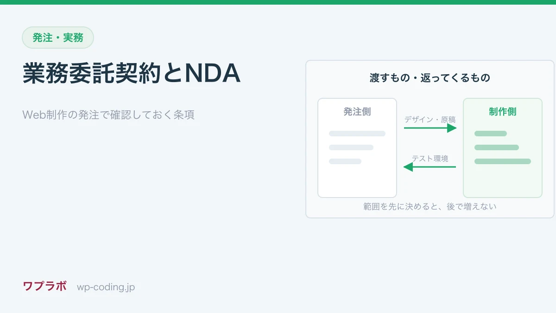Viewport: 556px width, 313px height.
Task: Click the 渡すもの・返ってくるもの diagram title
Action: tap(430, 78)
